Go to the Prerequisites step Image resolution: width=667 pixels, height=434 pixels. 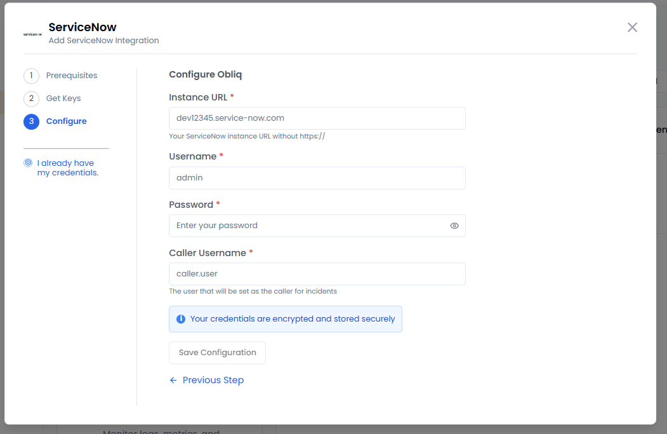coord(72,76)
